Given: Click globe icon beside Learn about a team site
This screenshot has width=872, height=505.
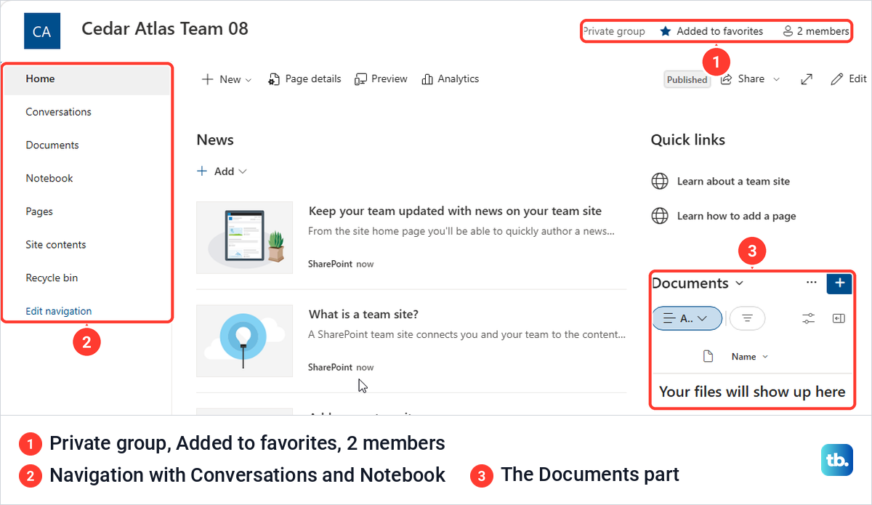Looking at the screenshot, I should 660,182.
